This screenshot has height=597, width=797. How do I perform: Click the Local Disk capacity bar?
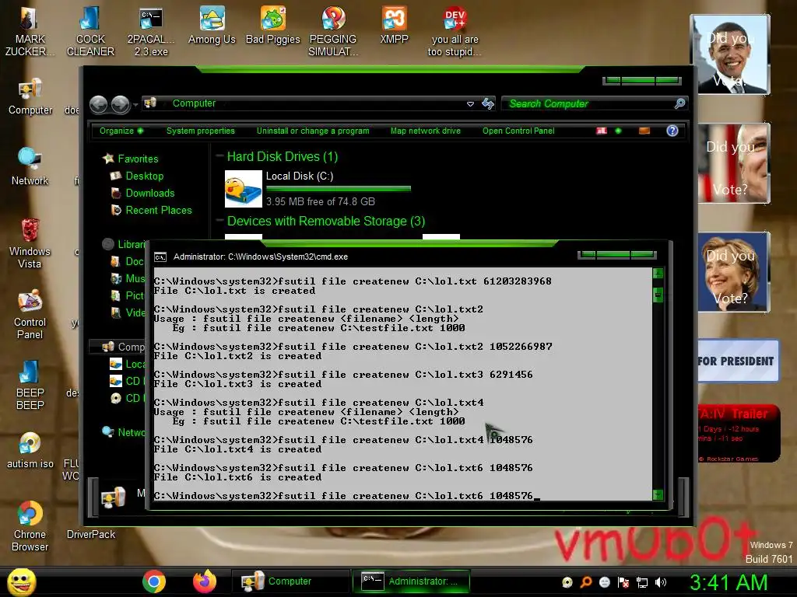coord(339,189)
